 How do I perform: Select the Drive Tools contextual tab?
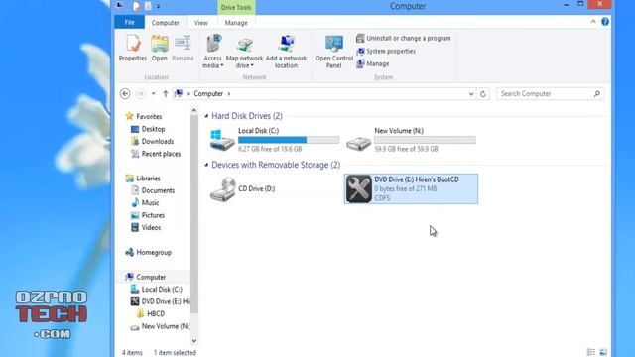[x=236, y=7]
